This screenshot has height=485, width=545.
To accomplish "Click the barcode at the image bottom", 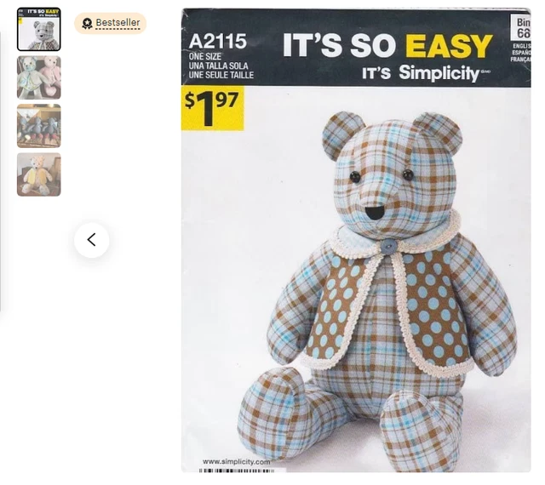I will pos(237,471).
